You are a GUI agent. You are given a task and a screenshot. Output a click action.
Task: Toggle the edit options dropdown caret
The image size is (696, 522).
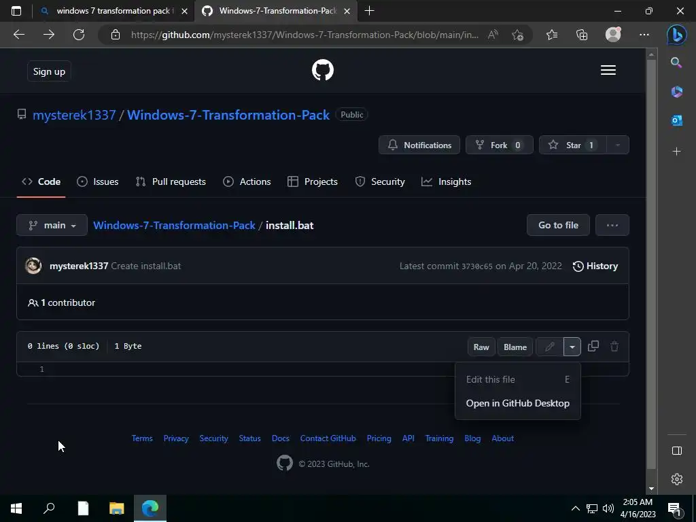pos(572,347)
